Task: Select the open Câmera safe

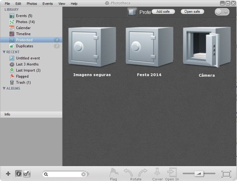Action: coord(207,47)
